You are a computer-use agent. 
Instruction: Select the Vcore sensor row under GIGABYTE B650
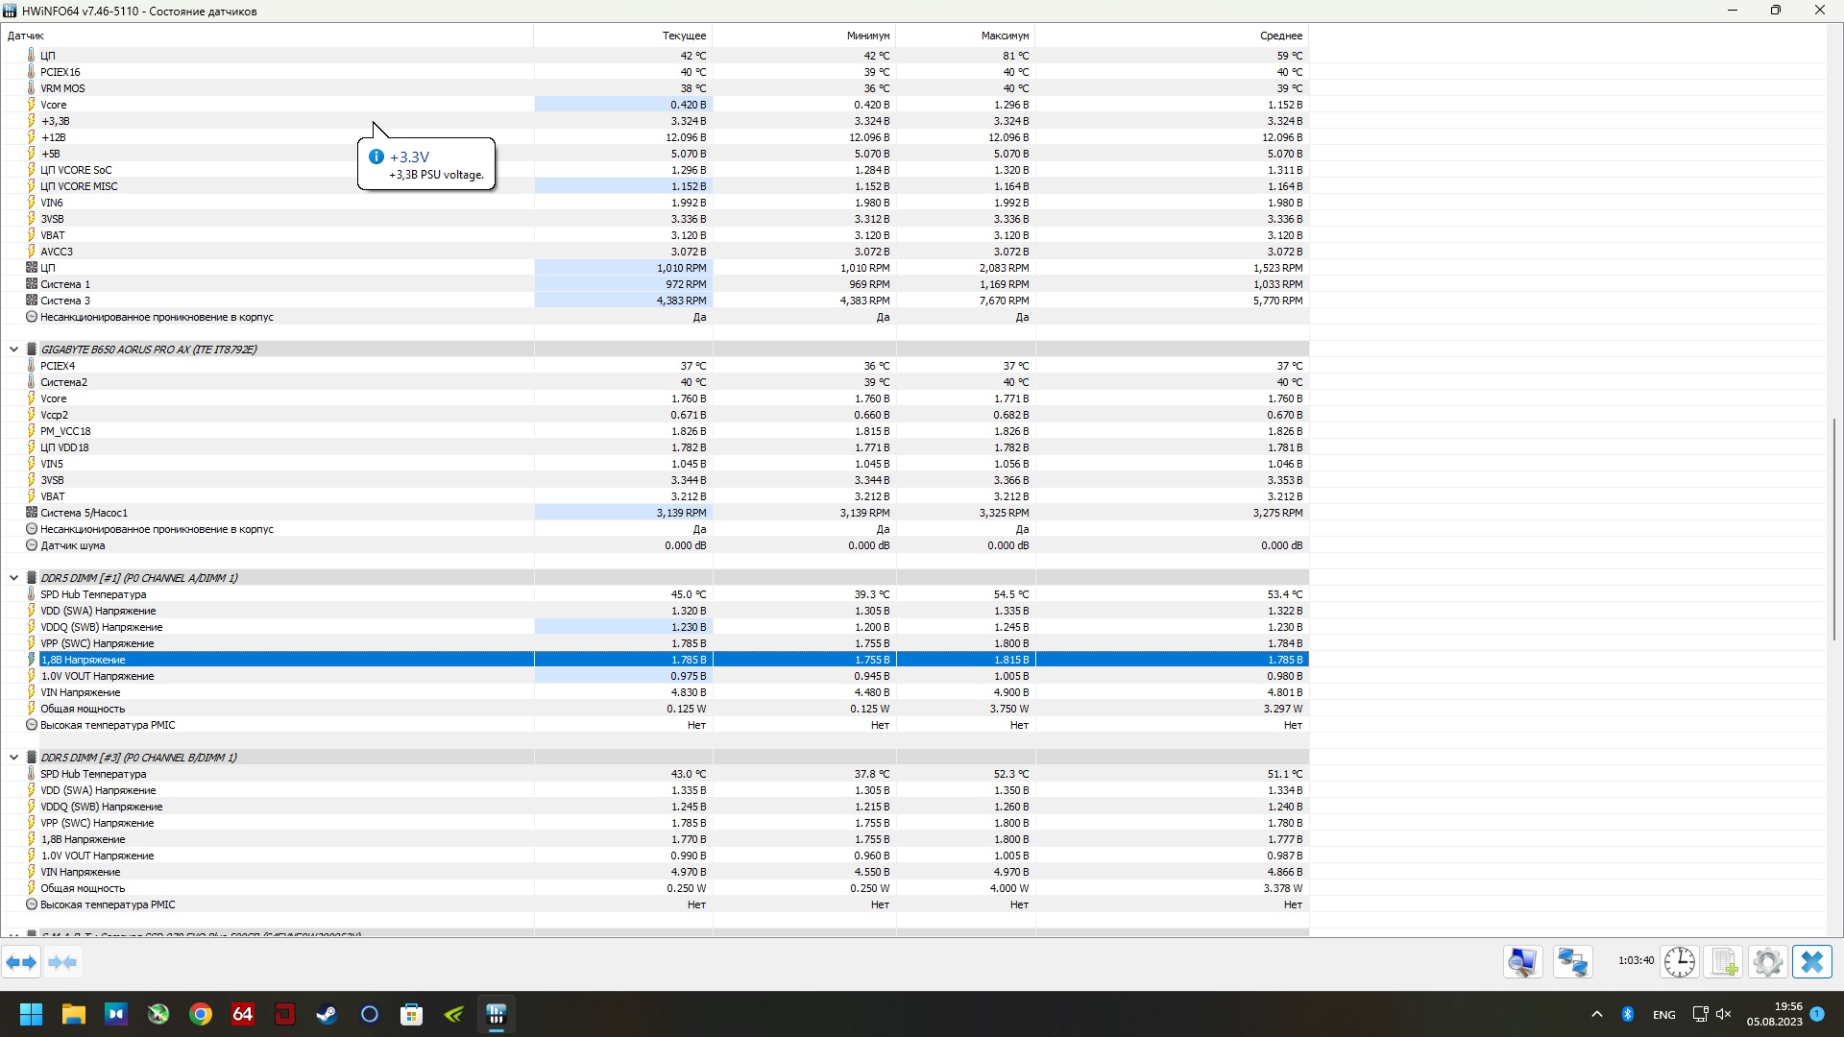54,398
